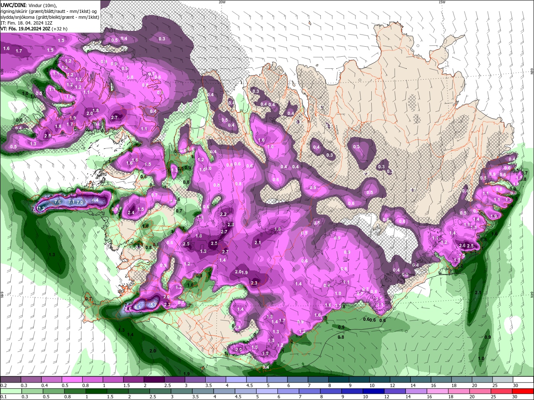Click the 30 label in the rain legend row
This screenshot has height=400, width=534.
(x=515, y=397)
